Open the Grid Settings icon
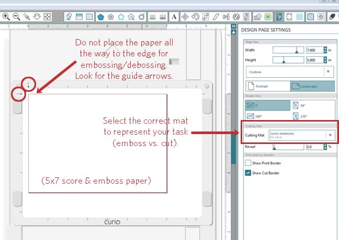Image resolution: width=339 pixels, height=240 pixels. point(300,17)
